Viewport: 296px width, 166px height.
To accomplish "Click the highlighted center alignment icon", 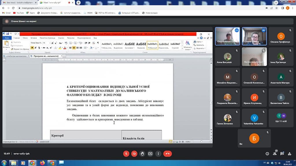I will 74,48.
